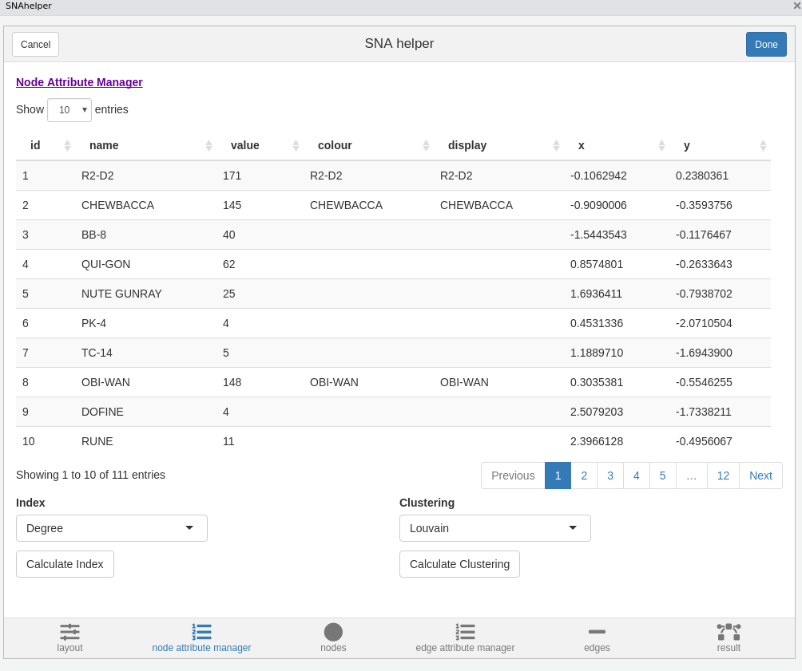Screen dimensions: 802x671
Task: Sort by the name column header
Action: [104, 145]
